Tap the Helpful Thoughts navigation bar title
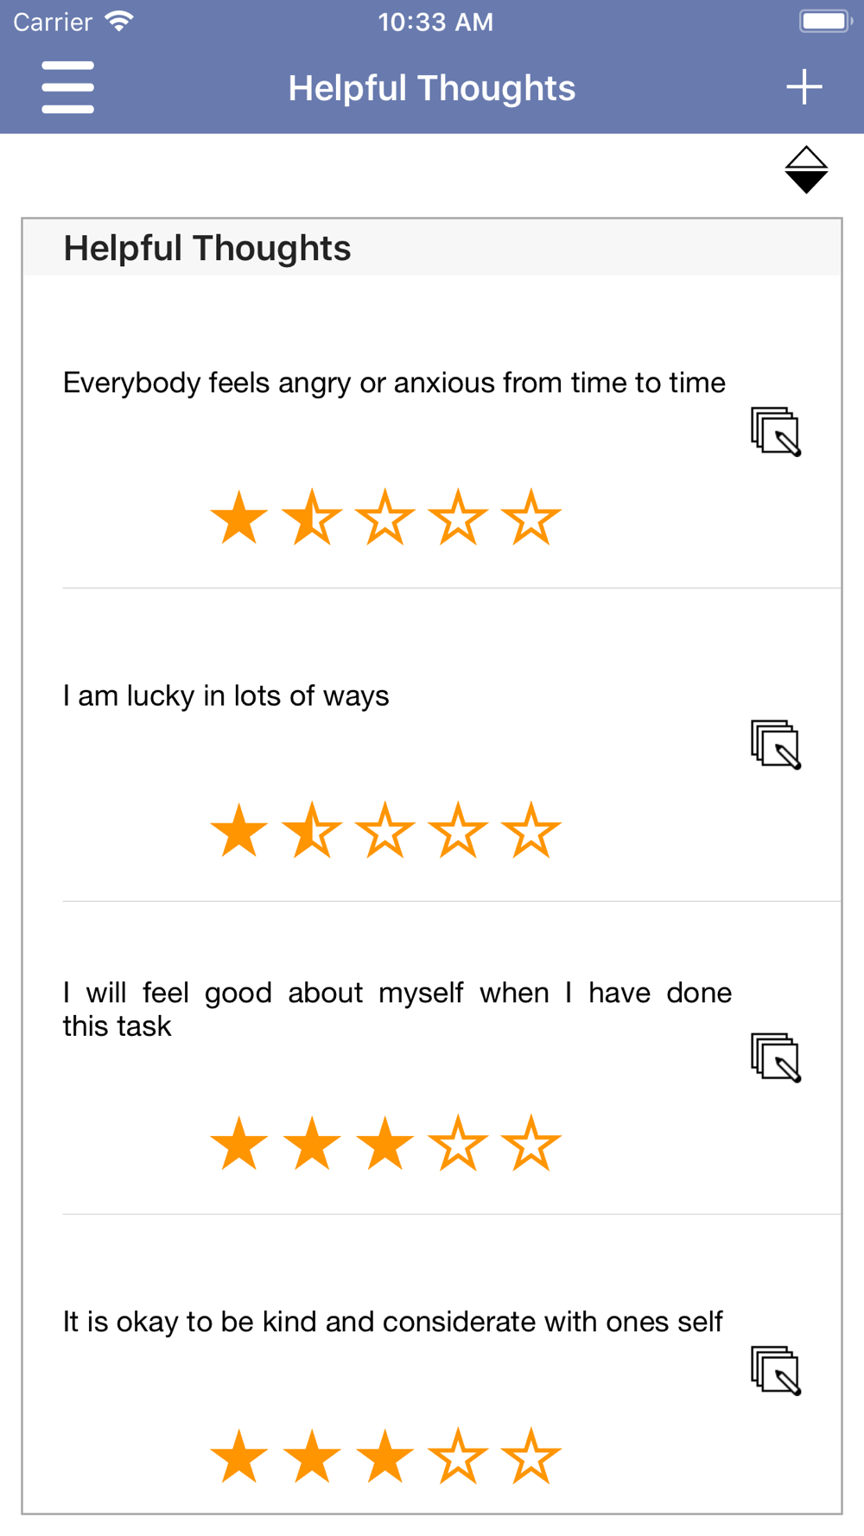This screenshot has width=864, height=1536. pyautogui.click(x=432, y=88)
